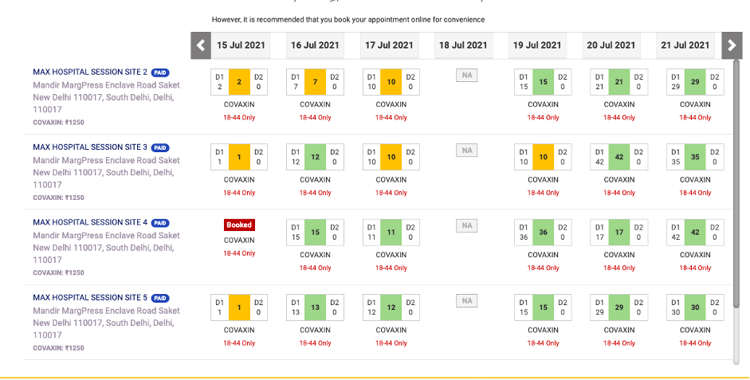
Task: Click the vertical scrollbar of the slots list
Action: tap(738, 207)
